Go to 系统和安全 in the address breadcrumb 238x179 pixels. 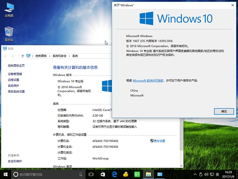click(x=59, y=56)
